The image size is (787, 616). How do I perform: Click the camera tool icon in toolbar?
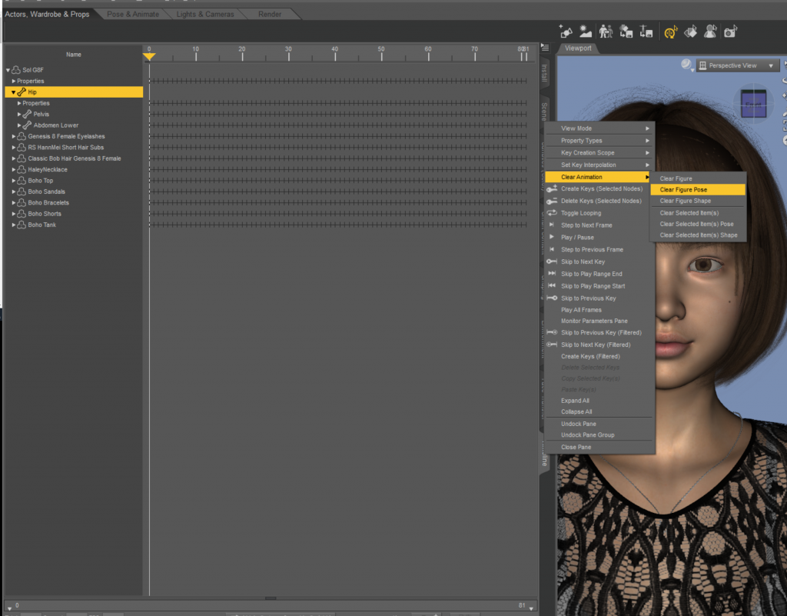(x=730, y=32)
